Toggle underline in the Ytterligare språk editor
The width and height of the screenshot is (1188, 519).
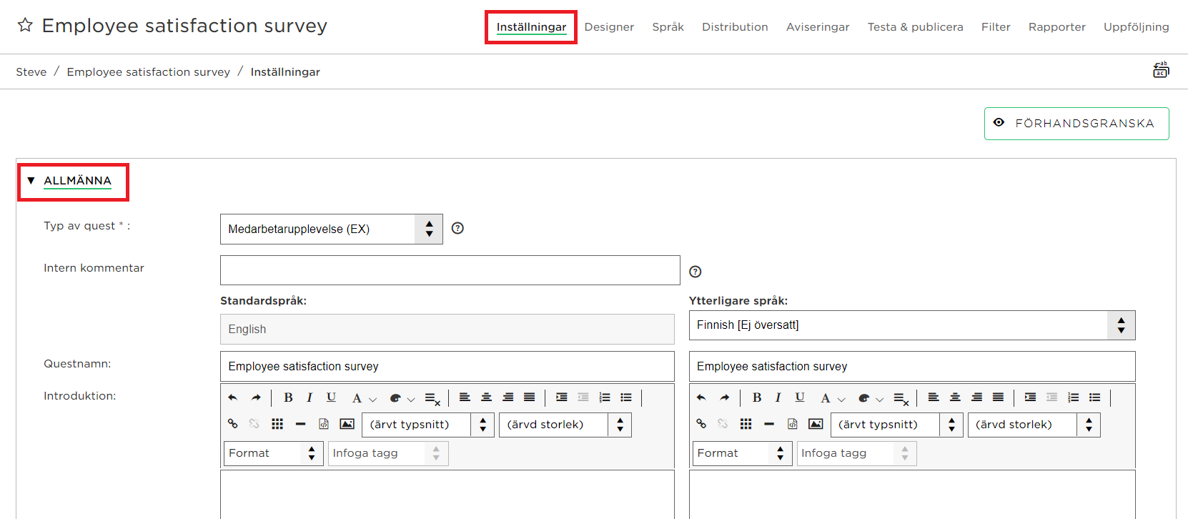tap(800, 397)
